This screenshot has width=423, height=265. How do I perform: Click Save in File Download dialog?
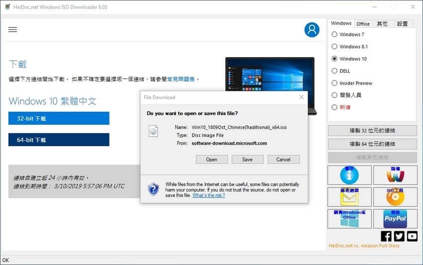click(247, 159)
